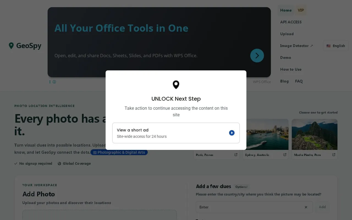Image resolution: width=352 pixels, height=220 pixels.
Task: Focus the "Enter" country/city input field
Action: [254, 207]
